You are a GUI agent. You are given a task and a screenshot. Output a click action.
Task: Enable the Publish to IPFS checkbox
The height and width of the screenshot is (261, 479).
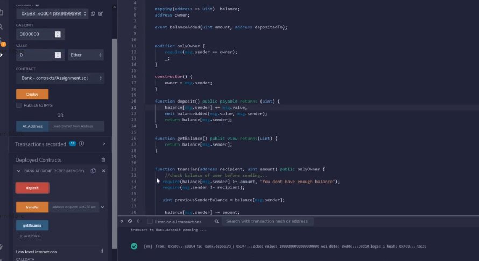tap(19, 105)
